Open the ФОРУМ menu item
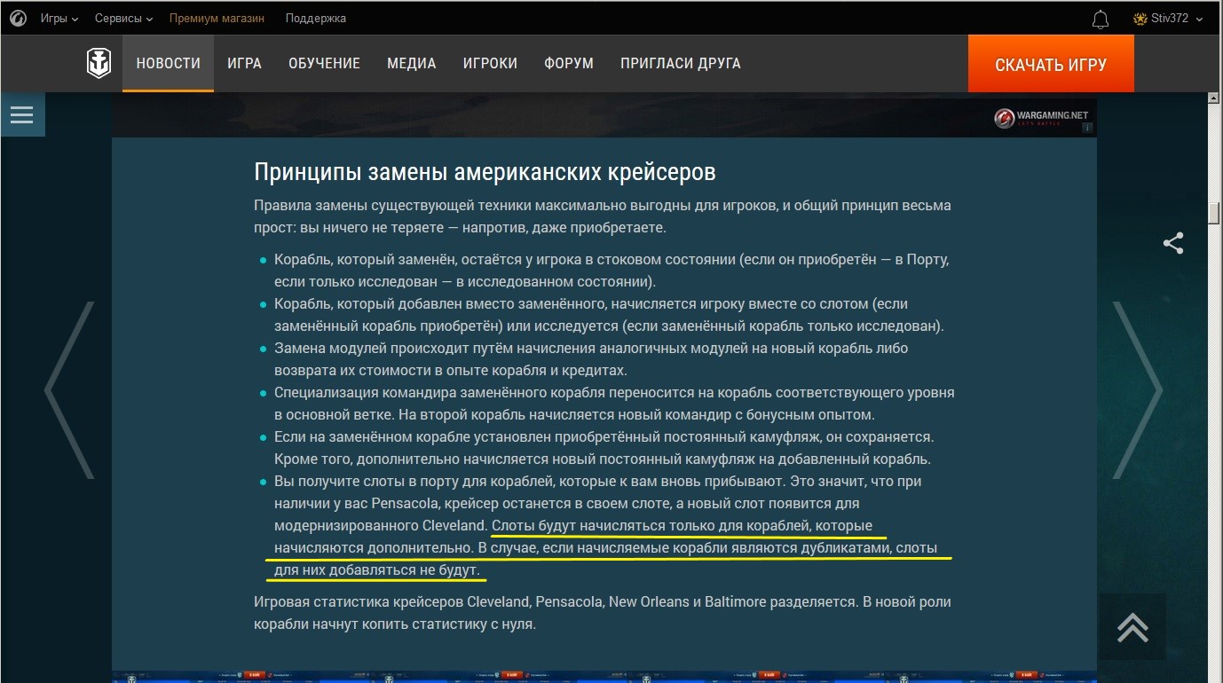 569,64
